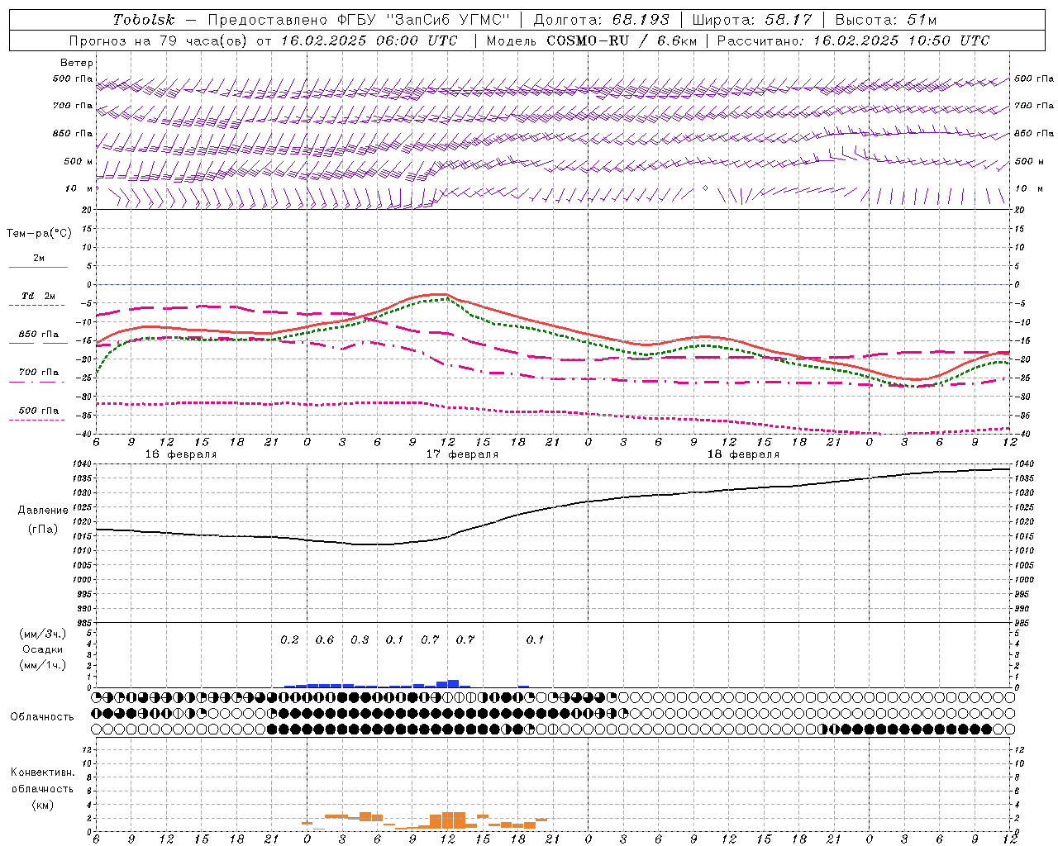1058x846 pixels.
Task: Click the Рассчитано 16.02.2025 10:50 UTC timestamp
Action: 852,40
